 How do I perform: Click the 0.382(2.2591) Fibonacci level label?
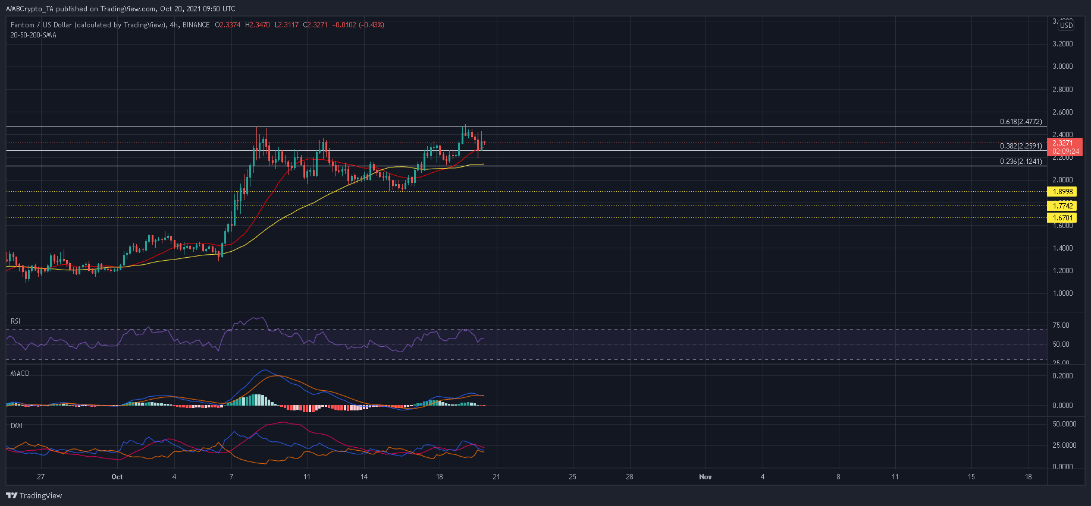pos(1021,146)
